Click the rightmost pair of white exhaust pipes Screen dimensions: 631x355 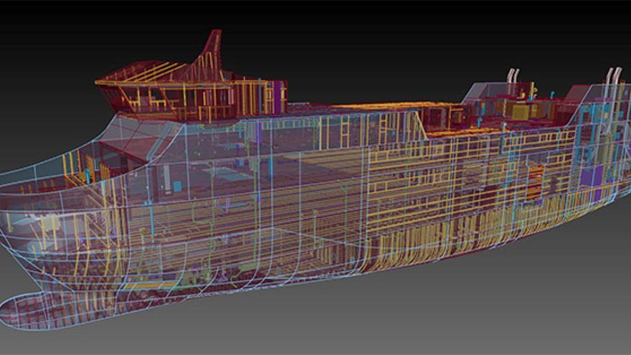point(614,77)
